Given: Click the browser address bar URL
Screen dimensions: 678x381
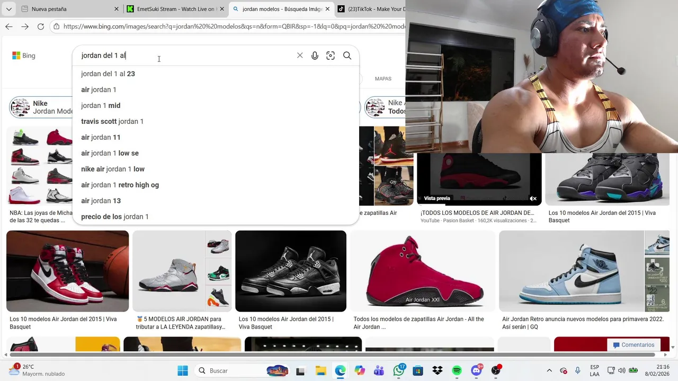Looking at the screenshot, I should (233, 26).
